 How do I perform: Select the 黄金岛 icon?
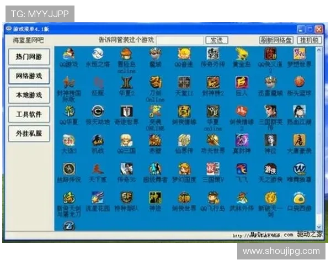point(242,54)
